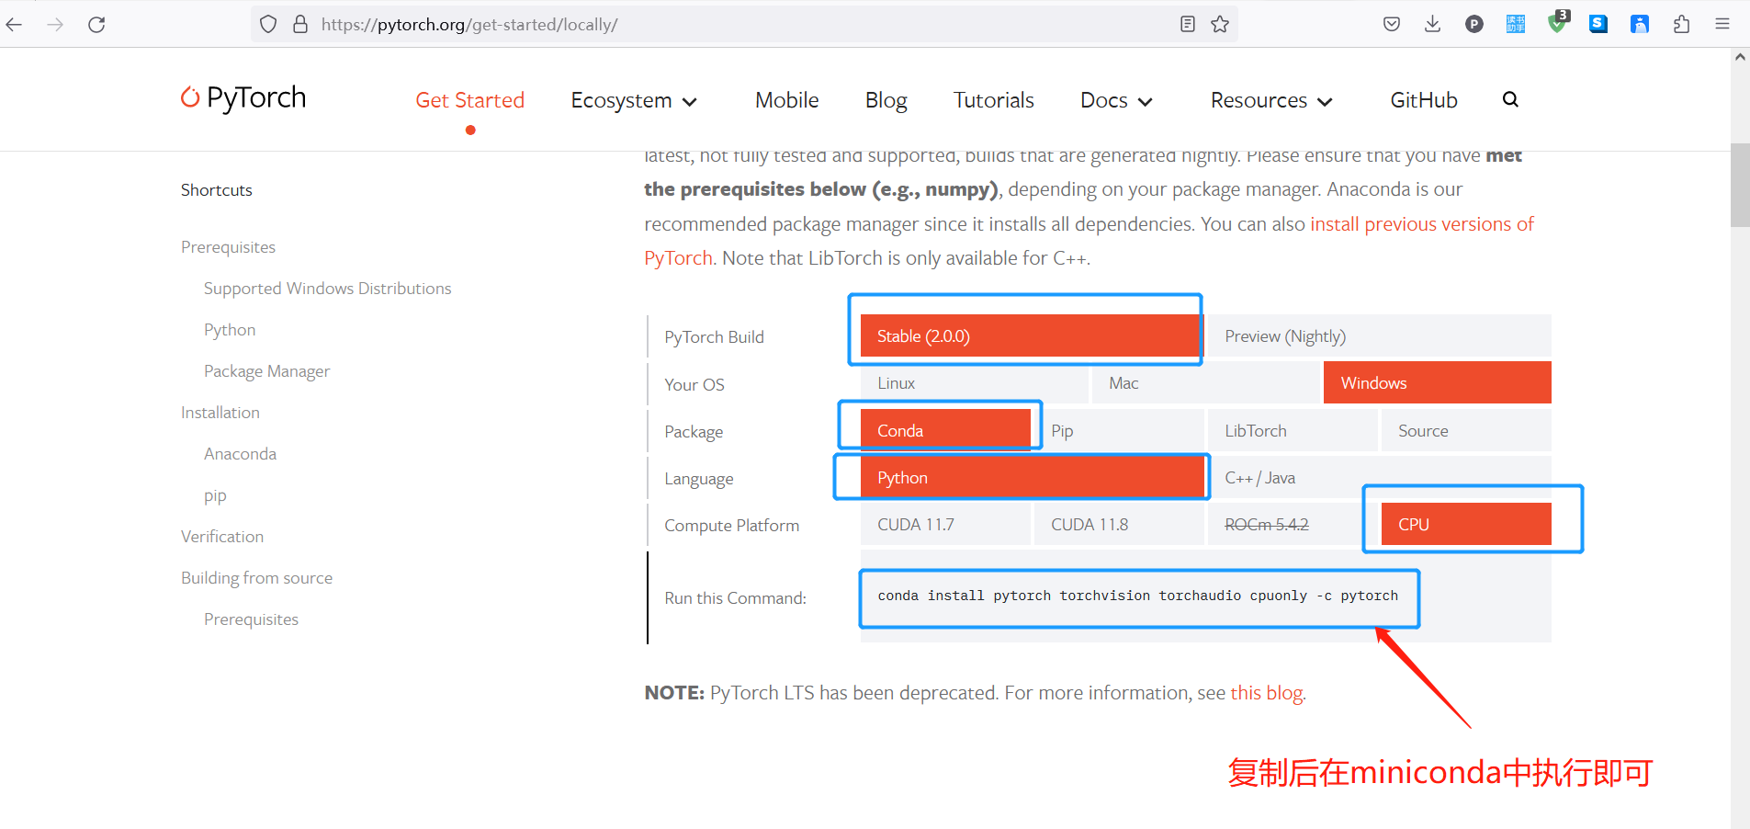This screenshot has height=829, width=1750.
Task: Choose Linux as your OS
Action: [x=974, y=383]
